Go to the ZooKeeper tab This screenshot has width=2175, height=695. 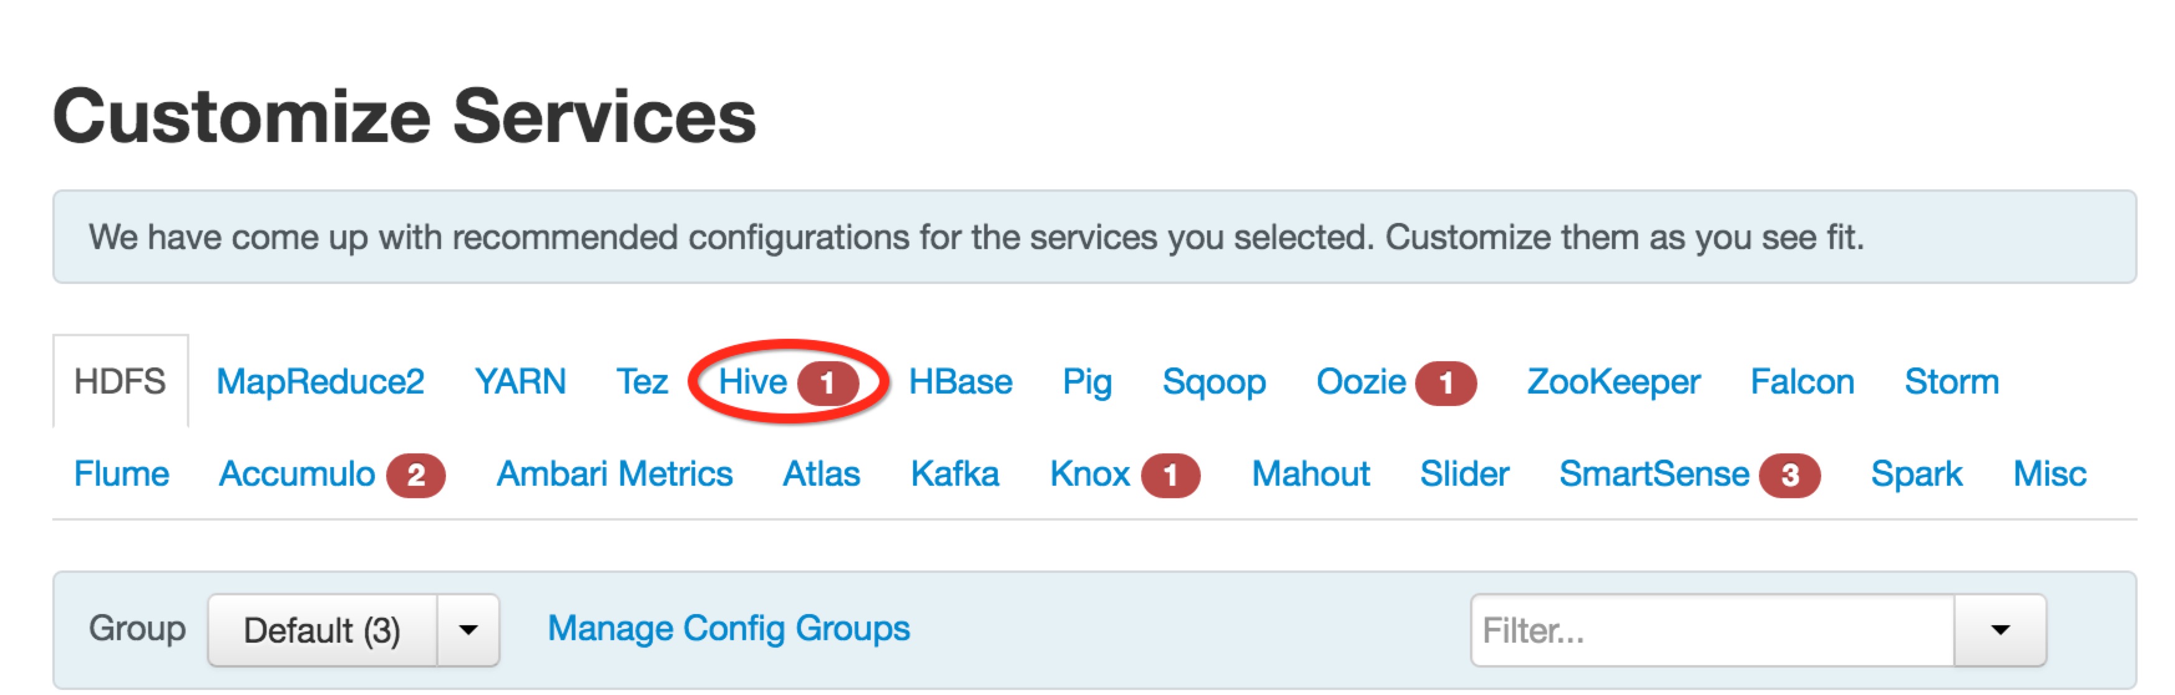[x=1613, y=382]
